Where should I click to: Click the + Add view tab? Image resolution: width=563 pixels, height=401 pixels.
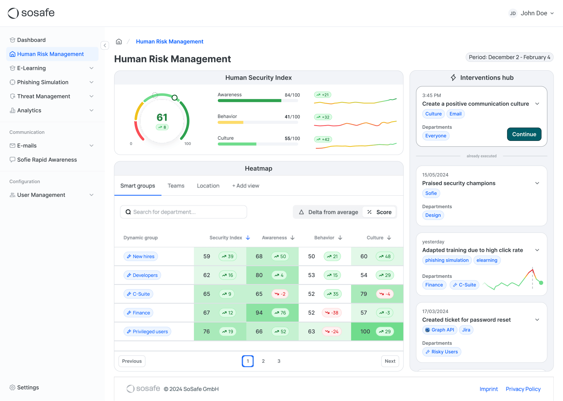245,186
